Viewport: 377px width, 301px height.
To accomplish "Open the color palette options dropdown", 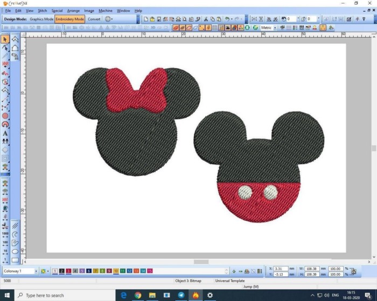I will [x=48, y=271].
